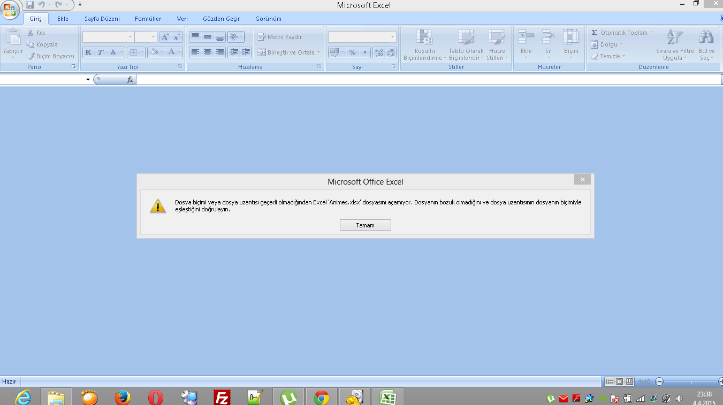Open Sırala ve Filtre Uygula menu
723x405 pixels.
pyautogui.click(x=674, y=45)
